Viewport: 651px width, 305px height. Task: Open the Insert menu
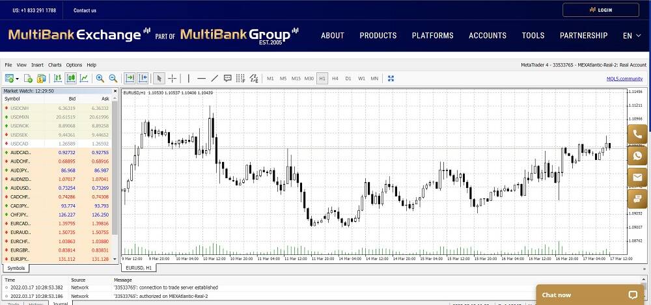pyautogui.click(x=37, y=65)
